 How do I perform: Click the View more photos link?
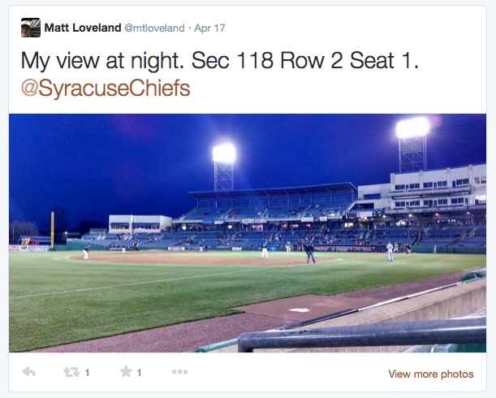[430, 374]
